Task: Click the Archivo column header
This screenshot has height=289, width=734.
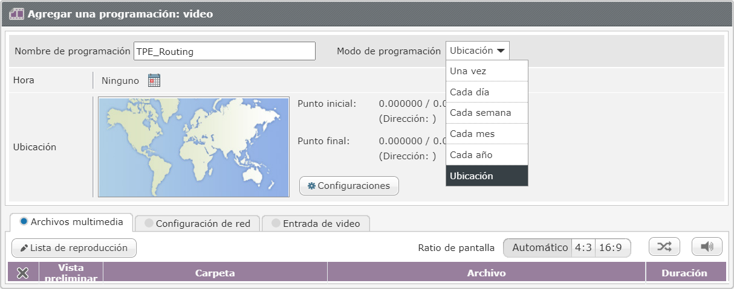Action: point(486,273)
